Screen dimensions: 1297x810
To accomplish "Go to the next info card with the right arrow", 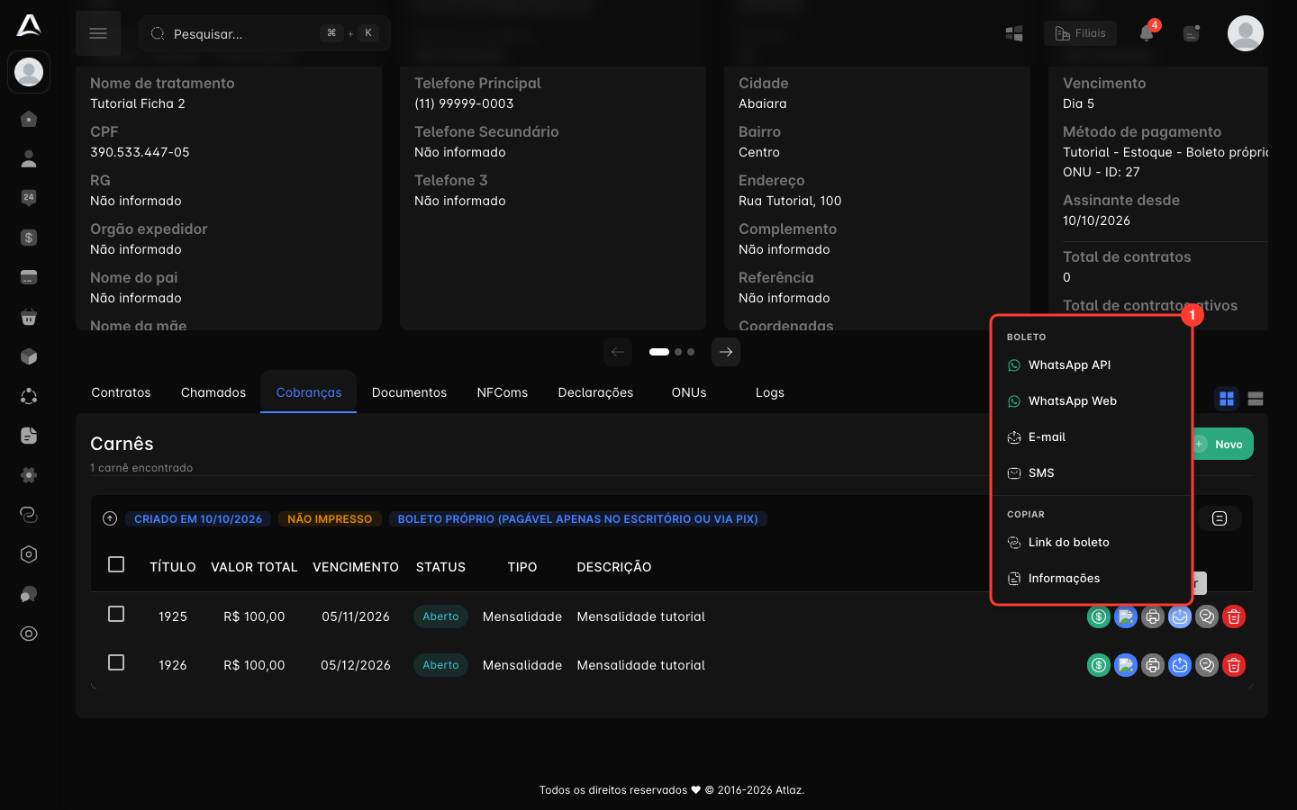I will click(726, 352).
